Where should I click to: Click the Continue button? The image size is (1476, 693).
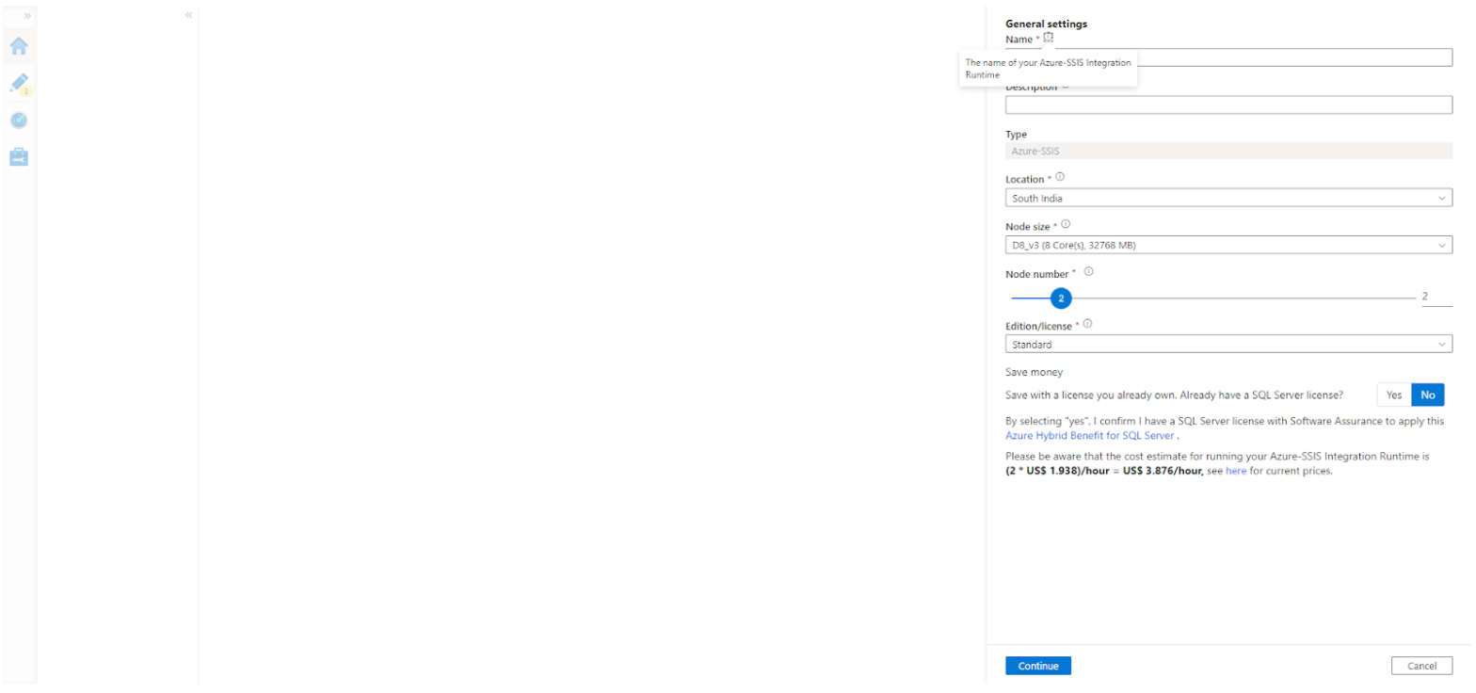pos(1038,666)
